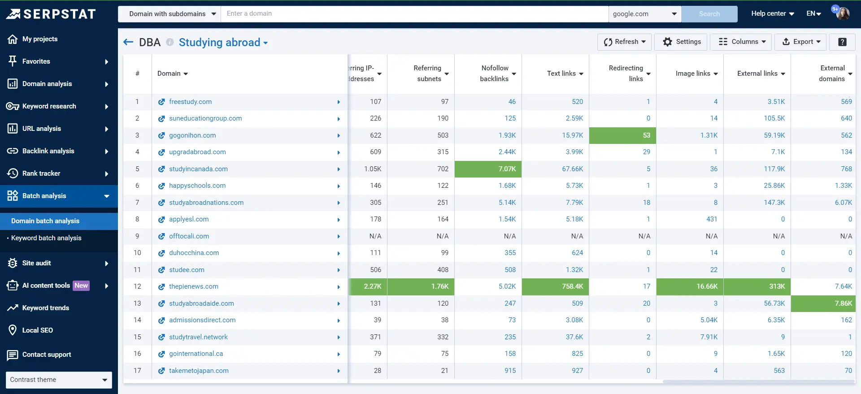Screen dimensions: 861x394
Task: Open the Settings button
Action: 681,42
